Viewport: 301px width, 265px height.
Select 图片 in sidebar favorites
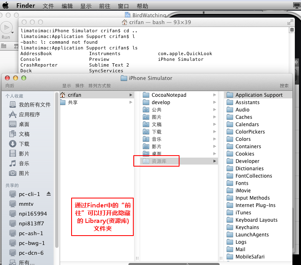click(x=19, y=173)
